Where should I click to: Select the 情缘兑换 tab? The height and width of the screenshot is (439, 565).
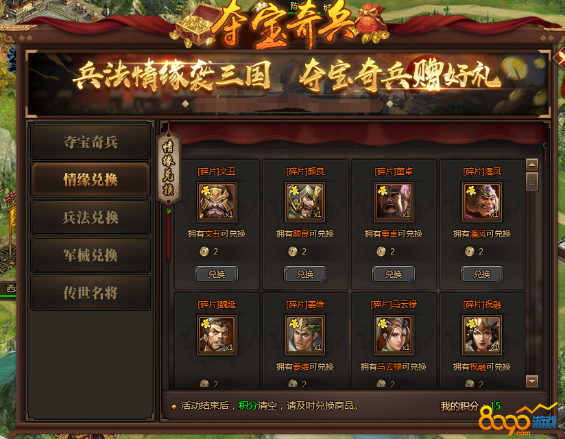click(x=91, y=180)
